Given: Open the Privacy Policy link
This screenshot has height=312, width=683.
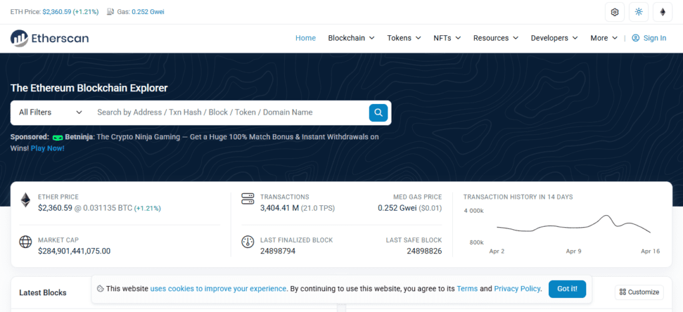Looking at the screenshot, I should click(517, 289).
